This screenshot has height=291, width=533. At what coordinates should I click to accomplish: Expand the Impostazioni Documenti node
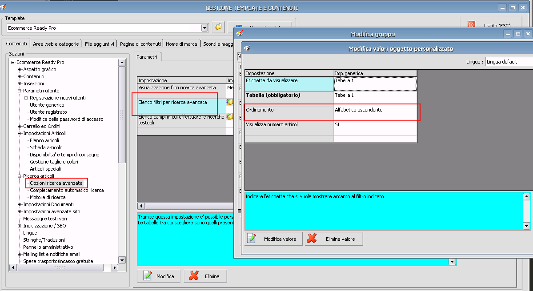pyautogui.click(x=20, y=204)
